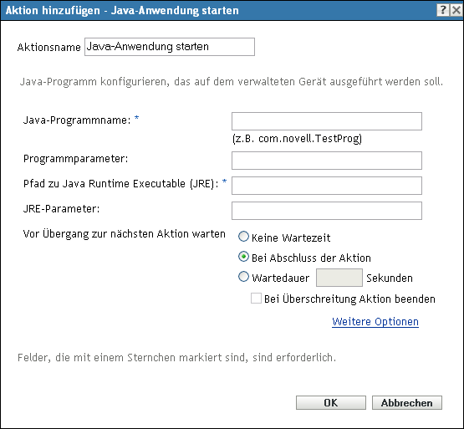Click the JRE-Parameter input field
This screenshot has height=429, width=464.
point(327,211)
